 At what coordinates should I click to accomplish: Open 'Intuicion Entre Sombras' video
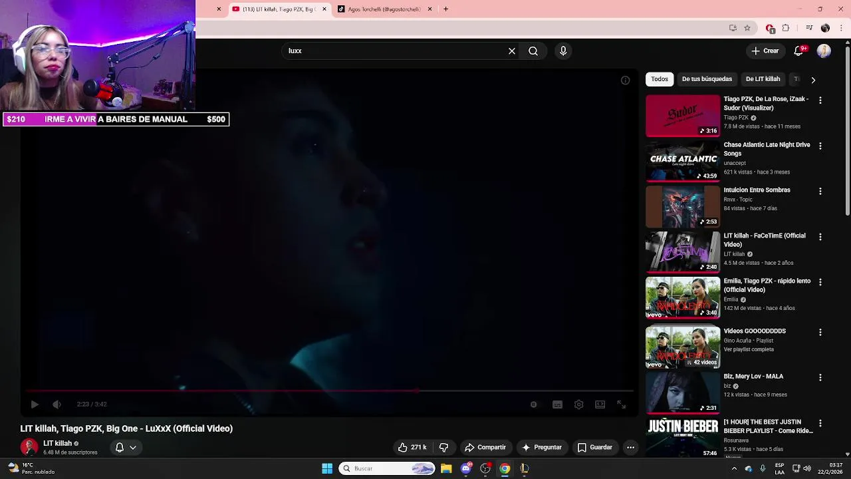(757, 190)
